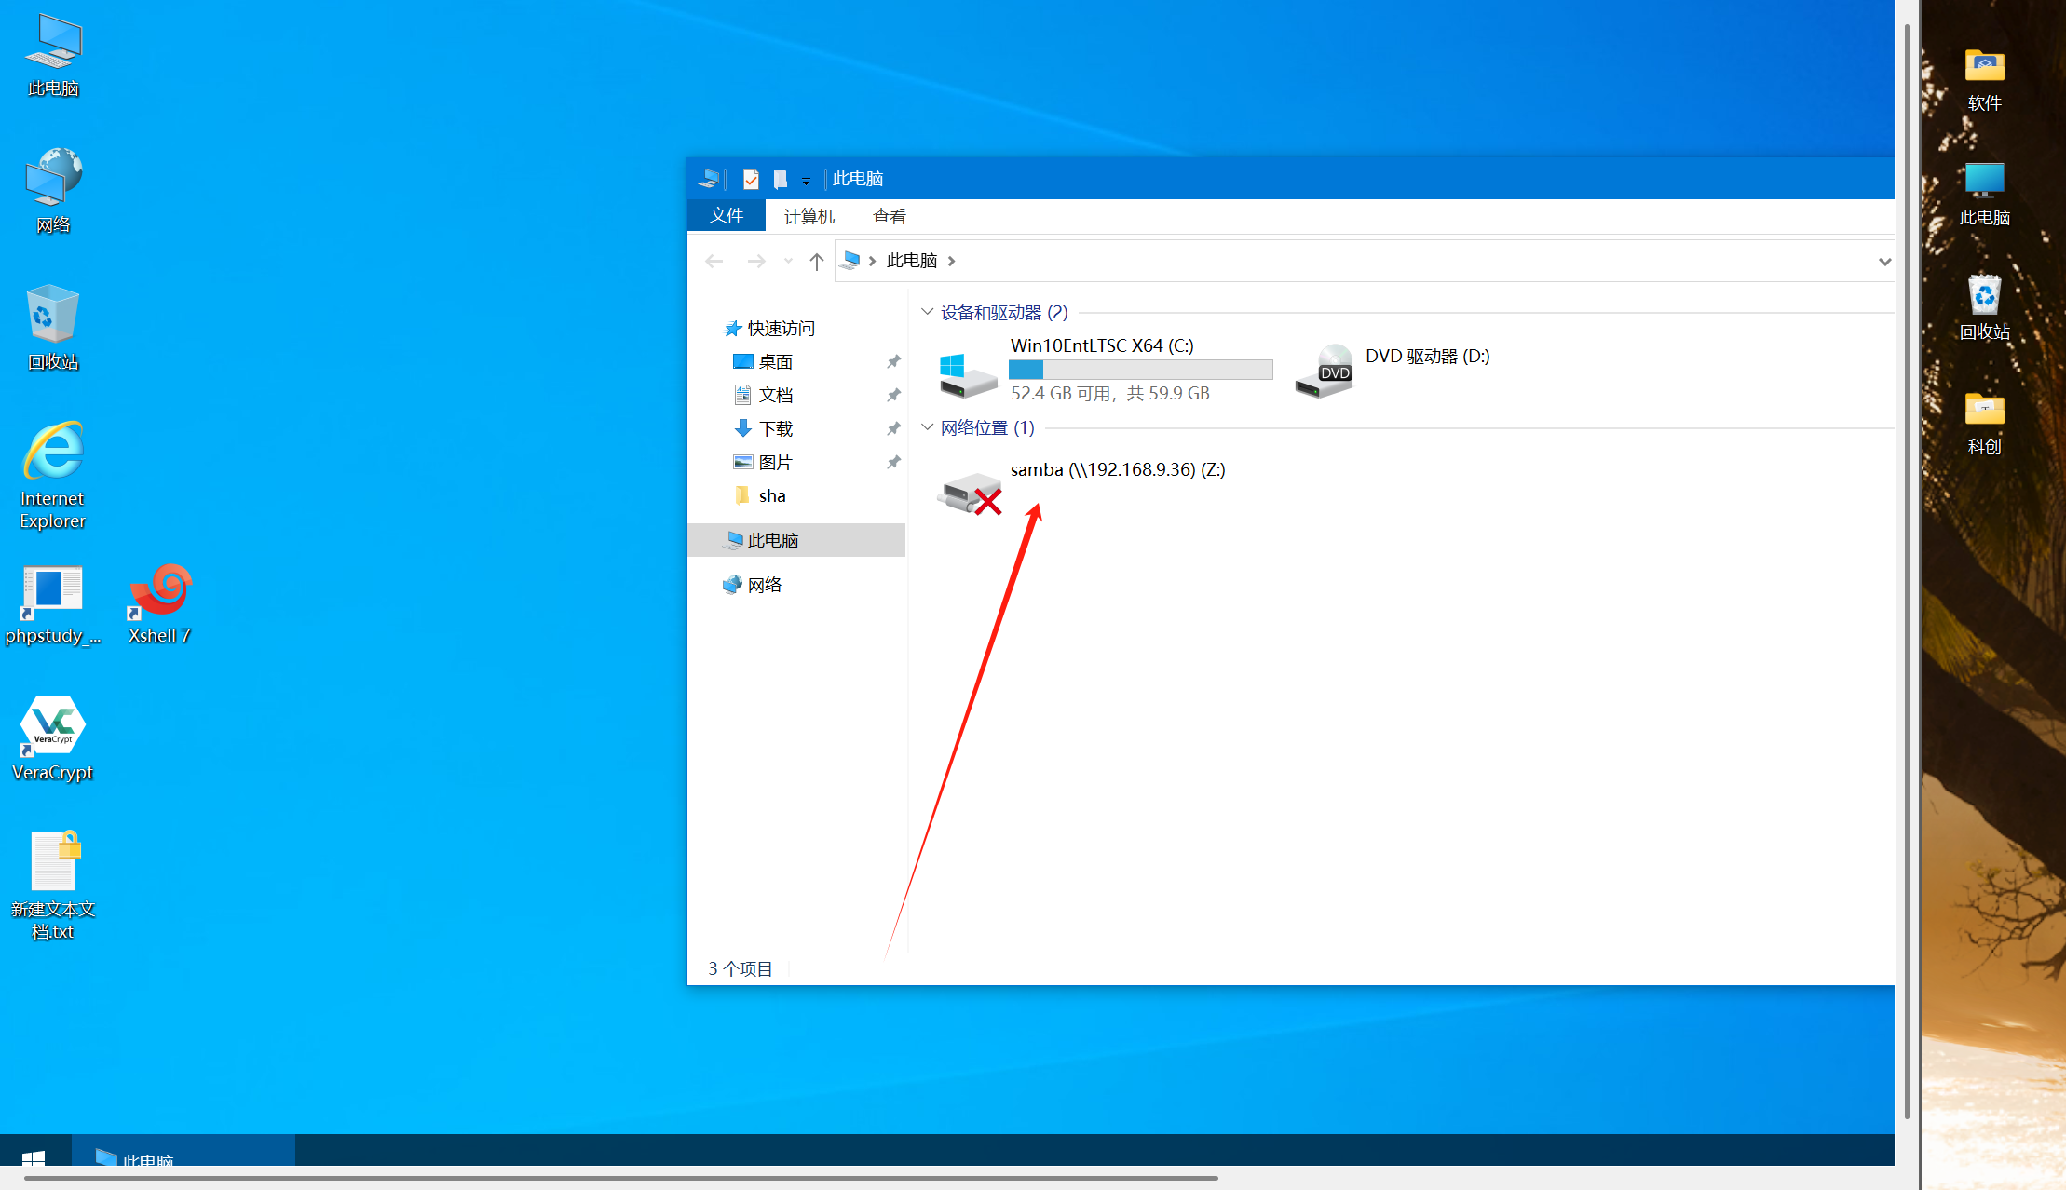The width and height of the screenshot is (2066, 1190).
Task: Open the address bar history dropdown
Action: coord(1884,262)
